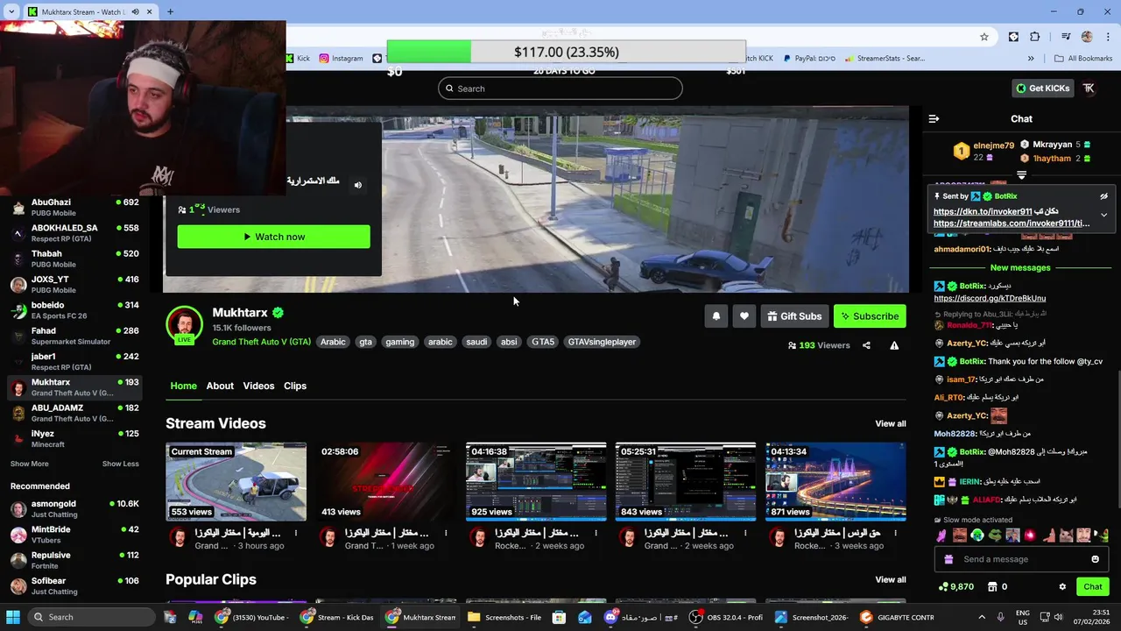Select the GTAVsingleplayer tag
Screen dimensions: 1121x631
click(602, 342)
